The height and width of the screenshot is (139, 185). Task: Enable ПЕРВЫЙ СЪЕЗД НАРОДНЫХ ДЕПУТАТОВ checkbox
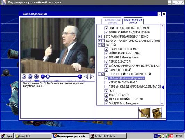[106, 87]
